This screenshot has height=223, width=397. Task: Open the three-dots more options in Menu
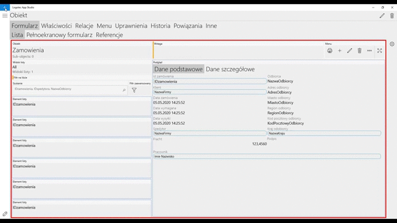click(x=369, y=51)
